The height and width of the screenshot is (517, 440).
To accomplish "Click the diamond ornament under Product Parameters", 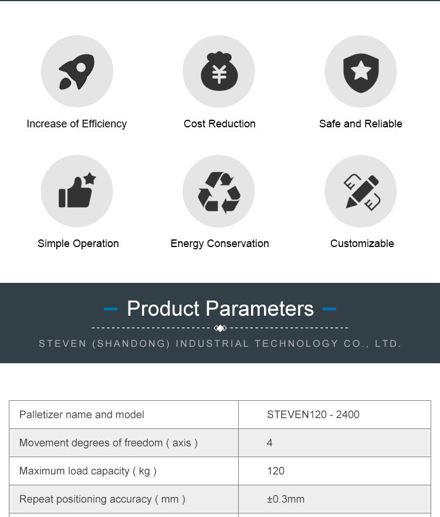I will tap(220, 328).
